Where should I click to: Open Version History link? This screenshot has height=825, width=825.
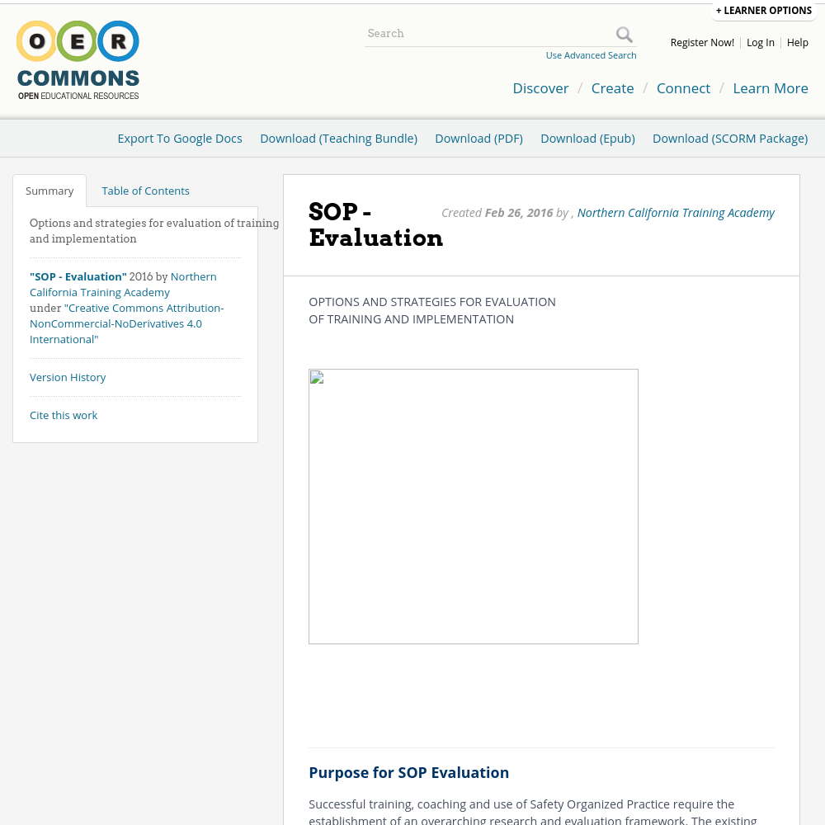68,377
